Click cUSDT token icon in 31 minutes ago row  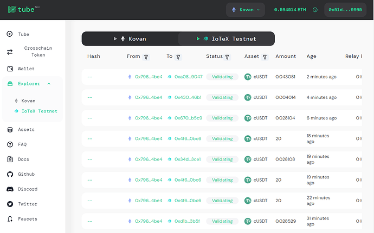click(248, 221)
